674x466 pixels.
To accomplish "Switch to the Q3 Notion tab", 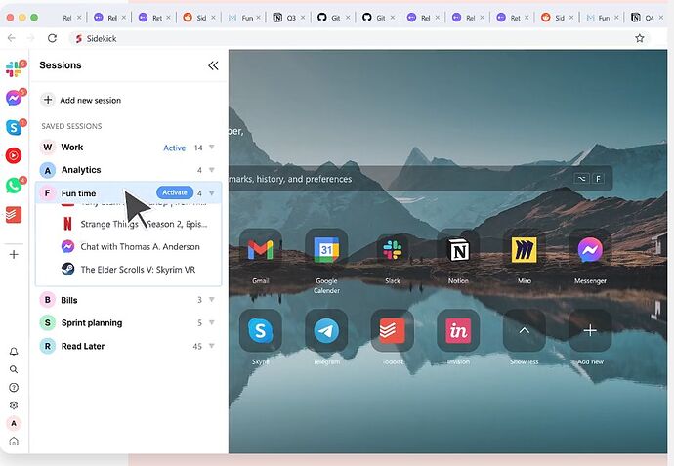I will pyautogui.click(x=288, y=18).
